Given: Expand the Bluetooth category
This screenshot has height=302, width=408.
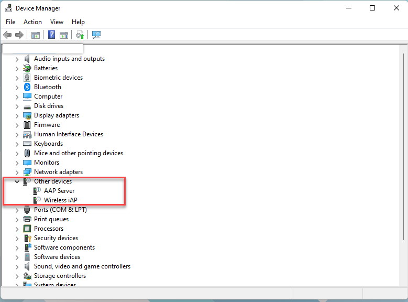Looking at the screenshot, I should [x=17, y=88].
